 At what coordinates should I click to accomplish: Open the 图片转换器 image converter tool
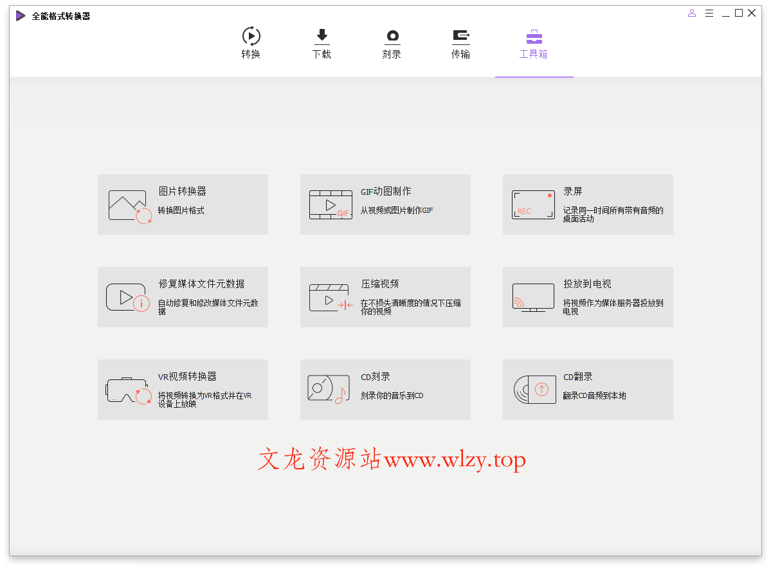pyautogui.click(x=183, y=204)
